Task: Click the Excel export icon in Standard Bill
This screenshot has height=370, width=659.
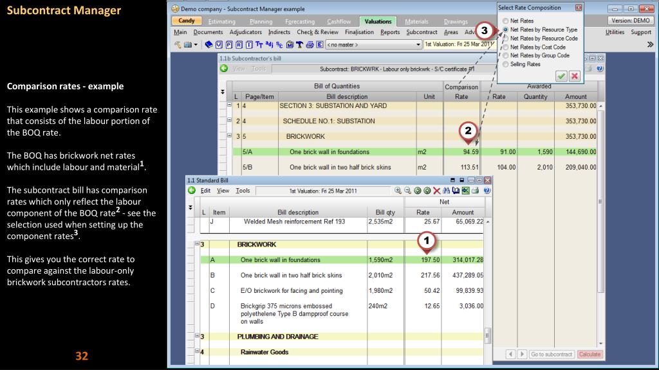Action: (466, 191)
